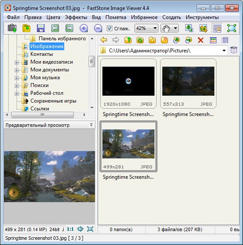The height and width of the screenshot is (245, 243).
Task: Go to next image with green right arrow
Action: pyautogui.click(x=69, y=28)
